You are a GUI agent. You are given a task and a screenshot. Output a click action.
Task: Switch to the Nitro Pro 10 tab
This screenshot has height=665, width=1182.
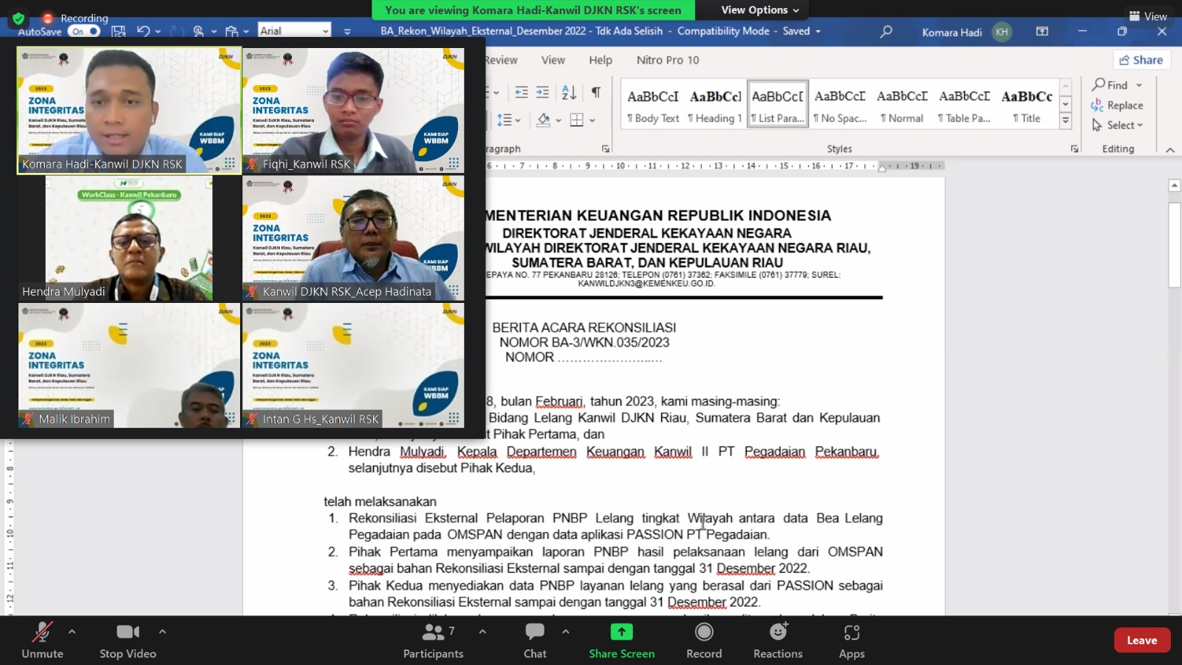(667, 61)
